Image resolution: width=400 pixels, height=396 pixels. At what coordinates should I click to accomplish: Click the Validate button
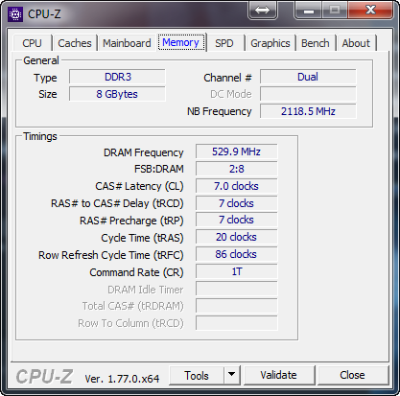[x=278, y=375]
